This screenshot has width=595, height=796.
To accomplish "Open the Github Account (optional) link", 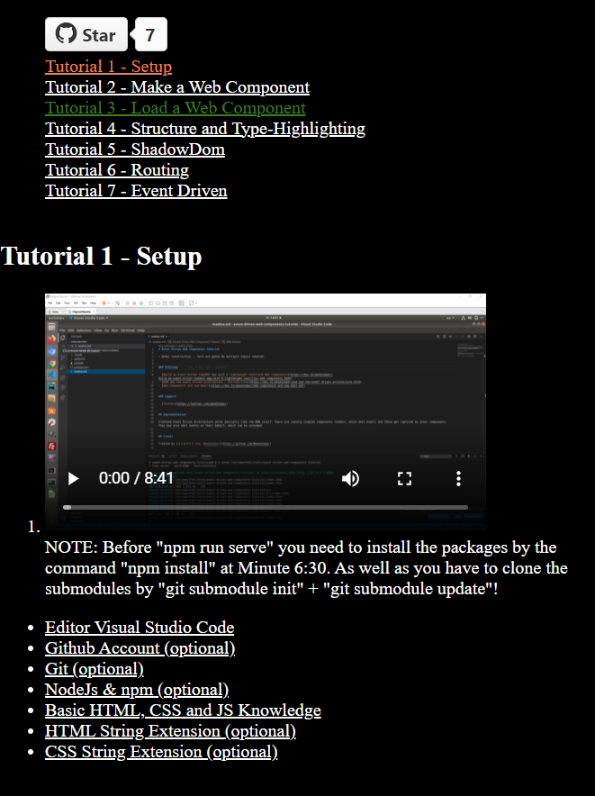I will (140, 648).
